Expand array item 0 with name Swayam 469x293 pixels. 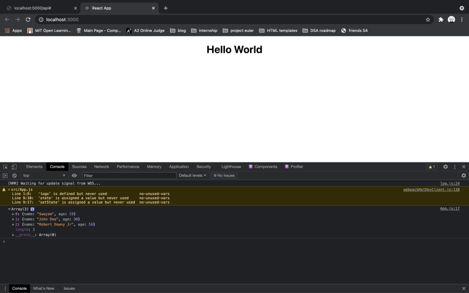pos(13,214)
